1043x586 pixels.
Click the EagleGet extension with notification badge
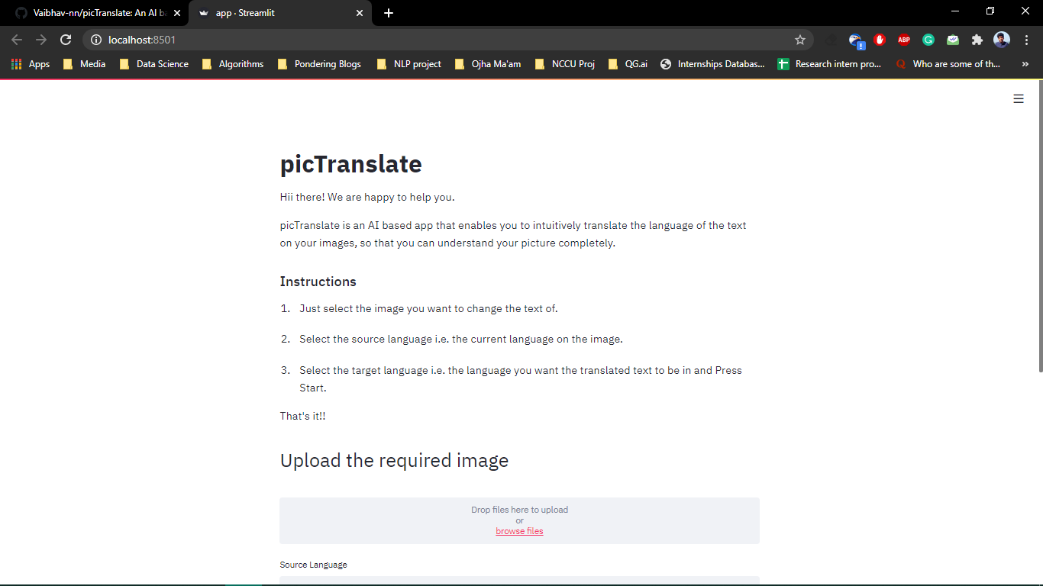coord(856,40)
